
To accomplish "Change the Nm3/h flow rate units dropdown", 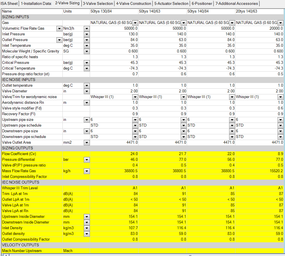I will (87, 29).
